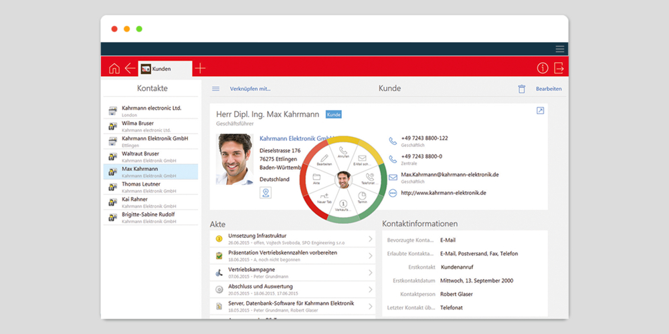Expand the Vertriebskampagne entry chevron
This screenshot has height=334, width=669.
pyautogui.click(x=371, y=273)
